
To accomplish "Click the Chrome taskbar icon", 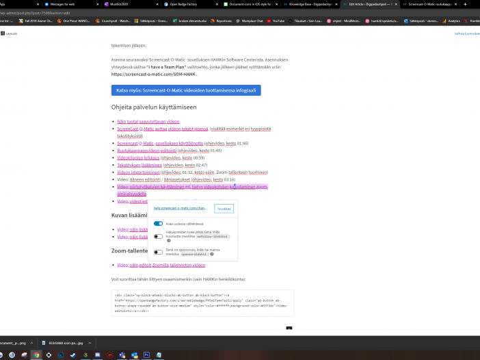I will (36, 355).
